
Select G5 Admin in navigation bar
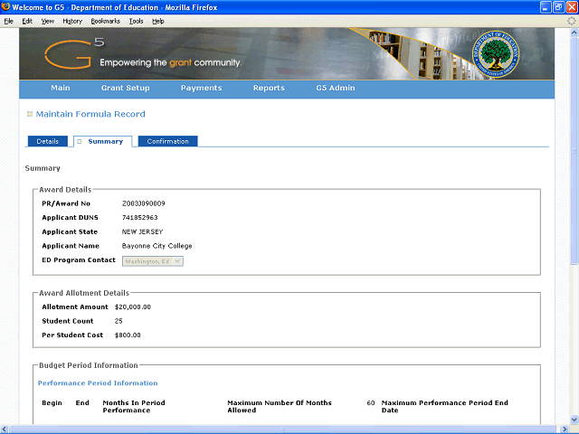tap(336, 89)
